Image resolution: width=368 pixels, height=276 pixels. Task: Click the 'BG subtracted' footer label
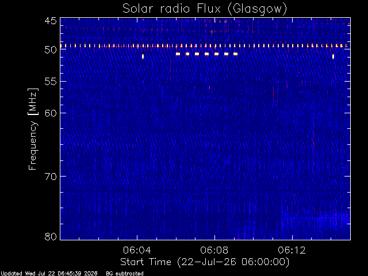pos(125,274)
